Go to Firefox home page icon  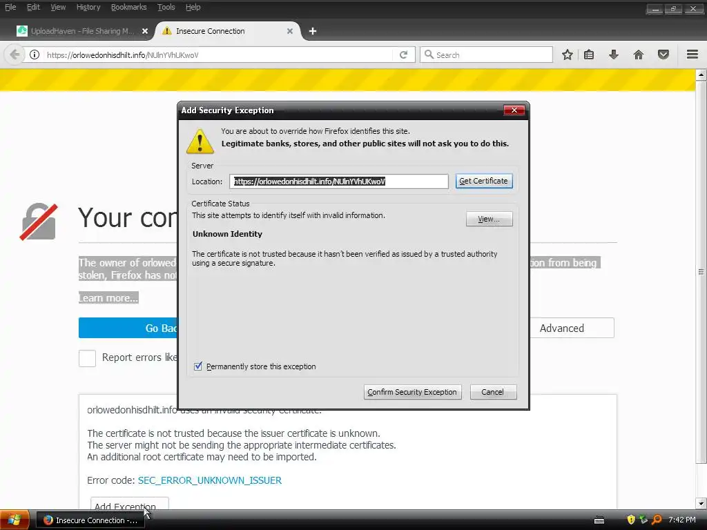pos(639,55)
